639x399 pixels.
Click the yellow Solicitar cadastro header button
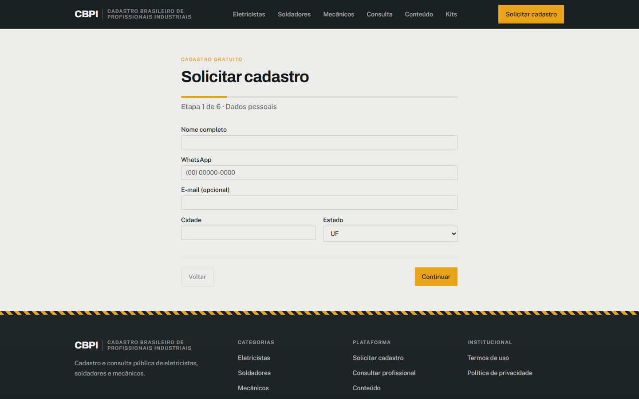531,14
